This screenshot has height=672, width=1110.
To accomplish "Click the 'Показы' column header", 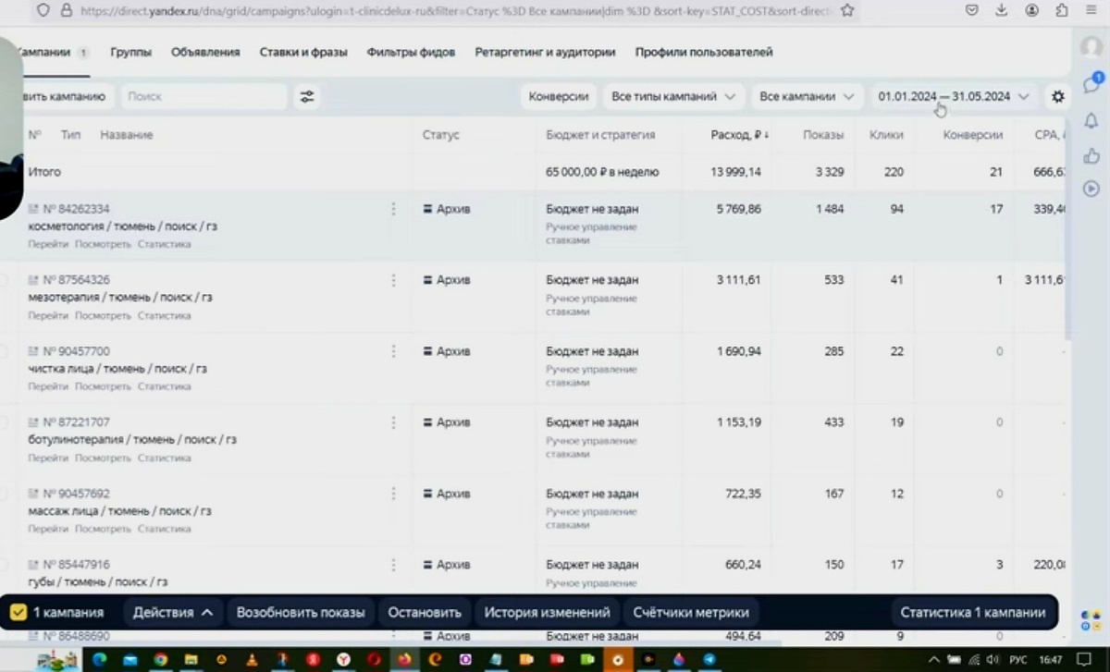I will [x=823, y=135].
